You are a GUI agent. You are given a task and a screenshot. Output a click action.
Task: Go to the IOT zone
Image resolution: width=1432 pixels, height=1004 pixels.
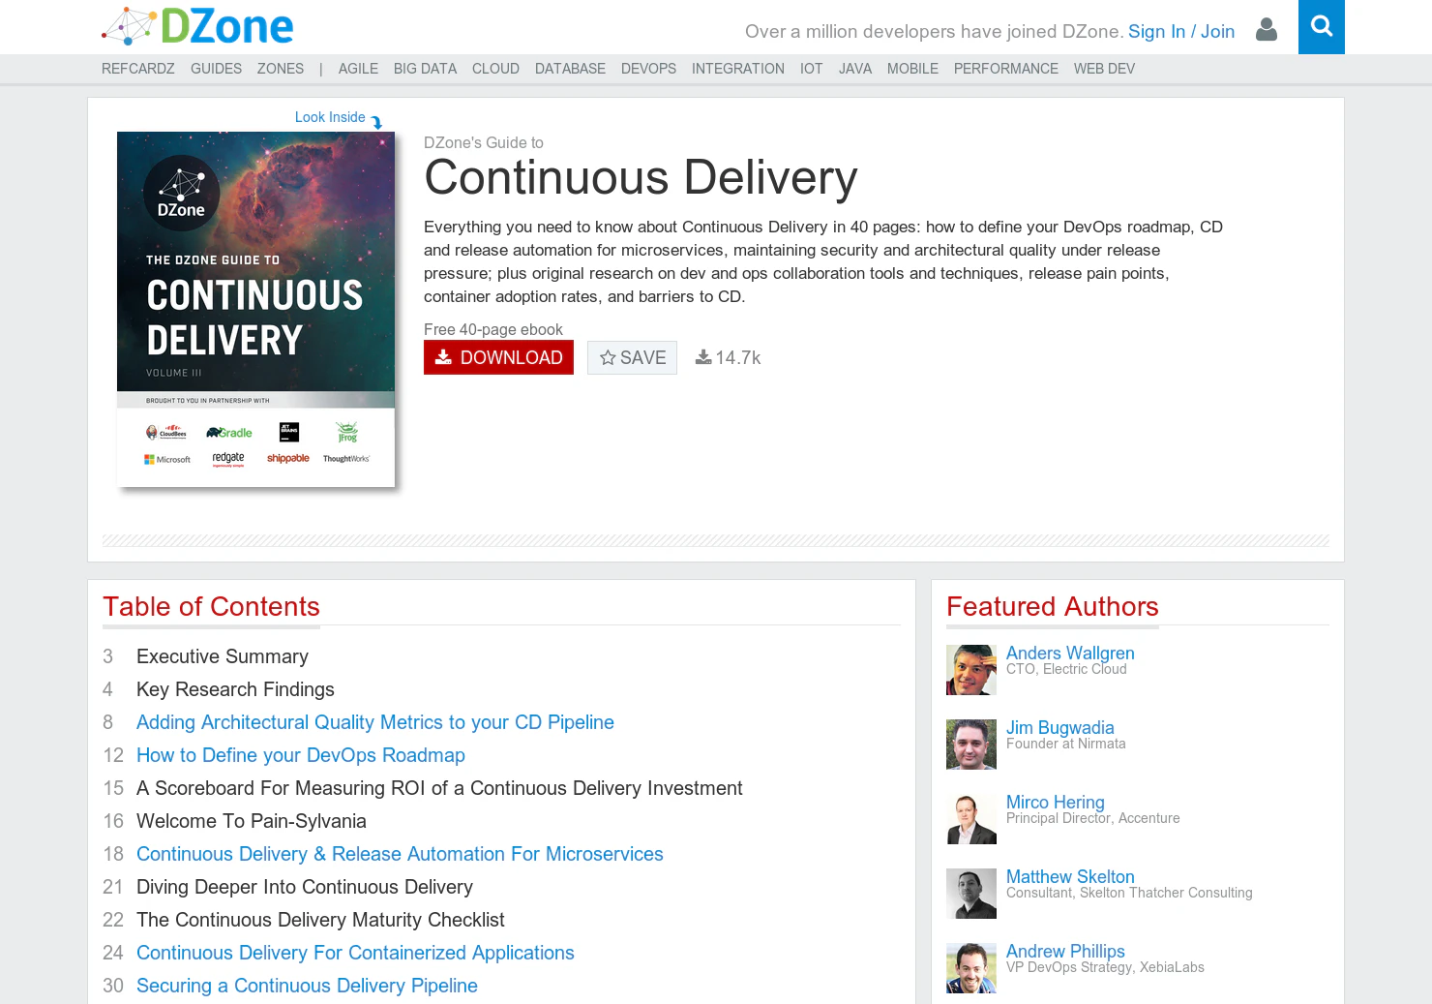point(812,69)
